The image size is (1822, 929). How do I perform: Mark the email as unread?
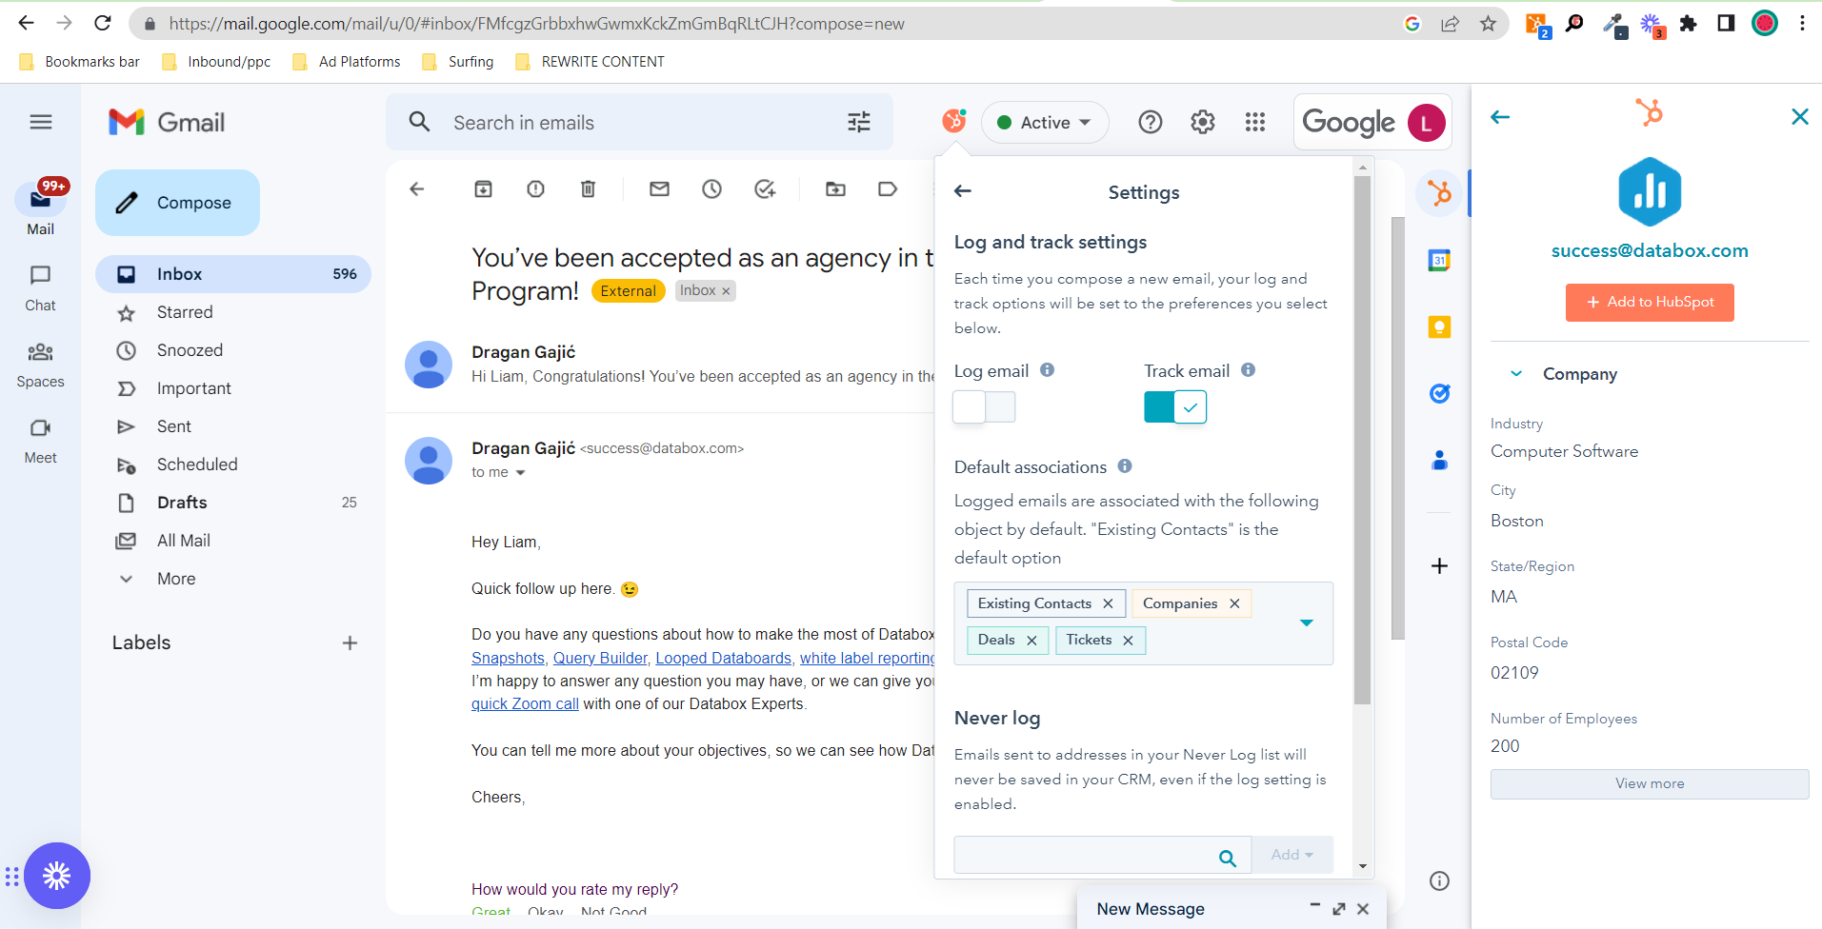(659, 188)
